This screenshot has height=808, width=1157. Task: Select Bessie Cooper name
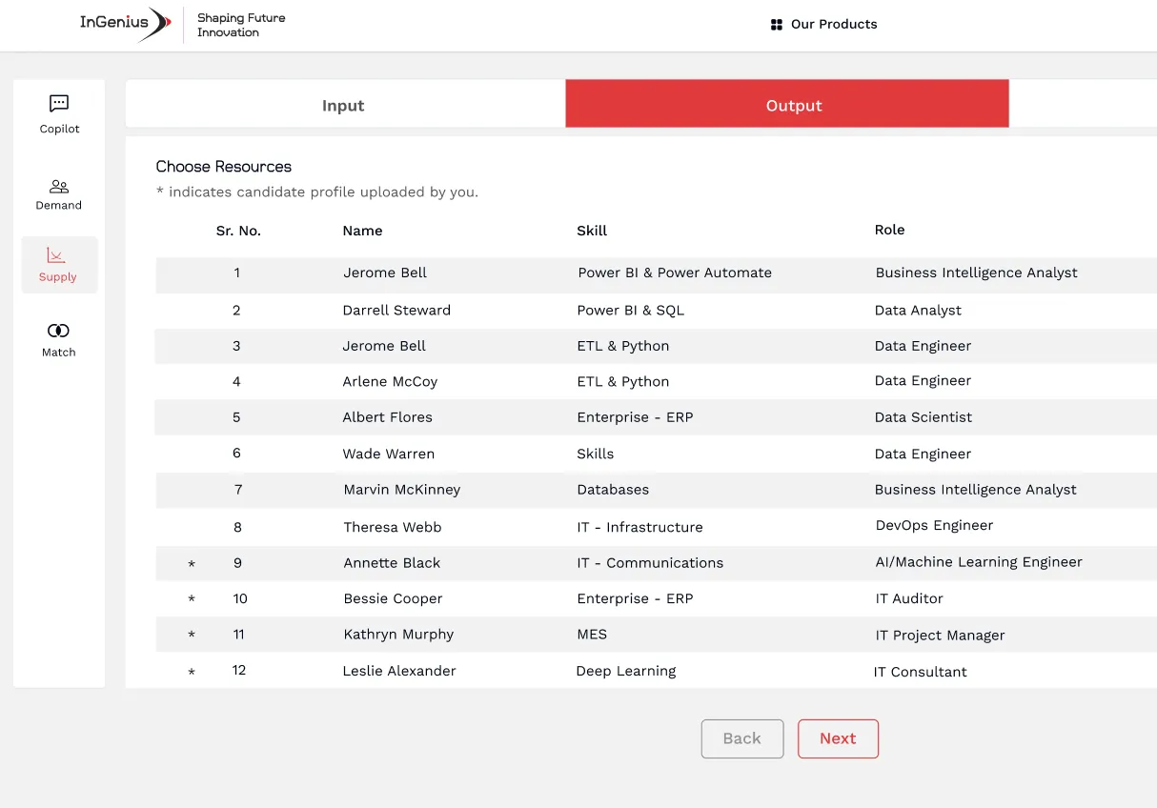pos(393,598)
